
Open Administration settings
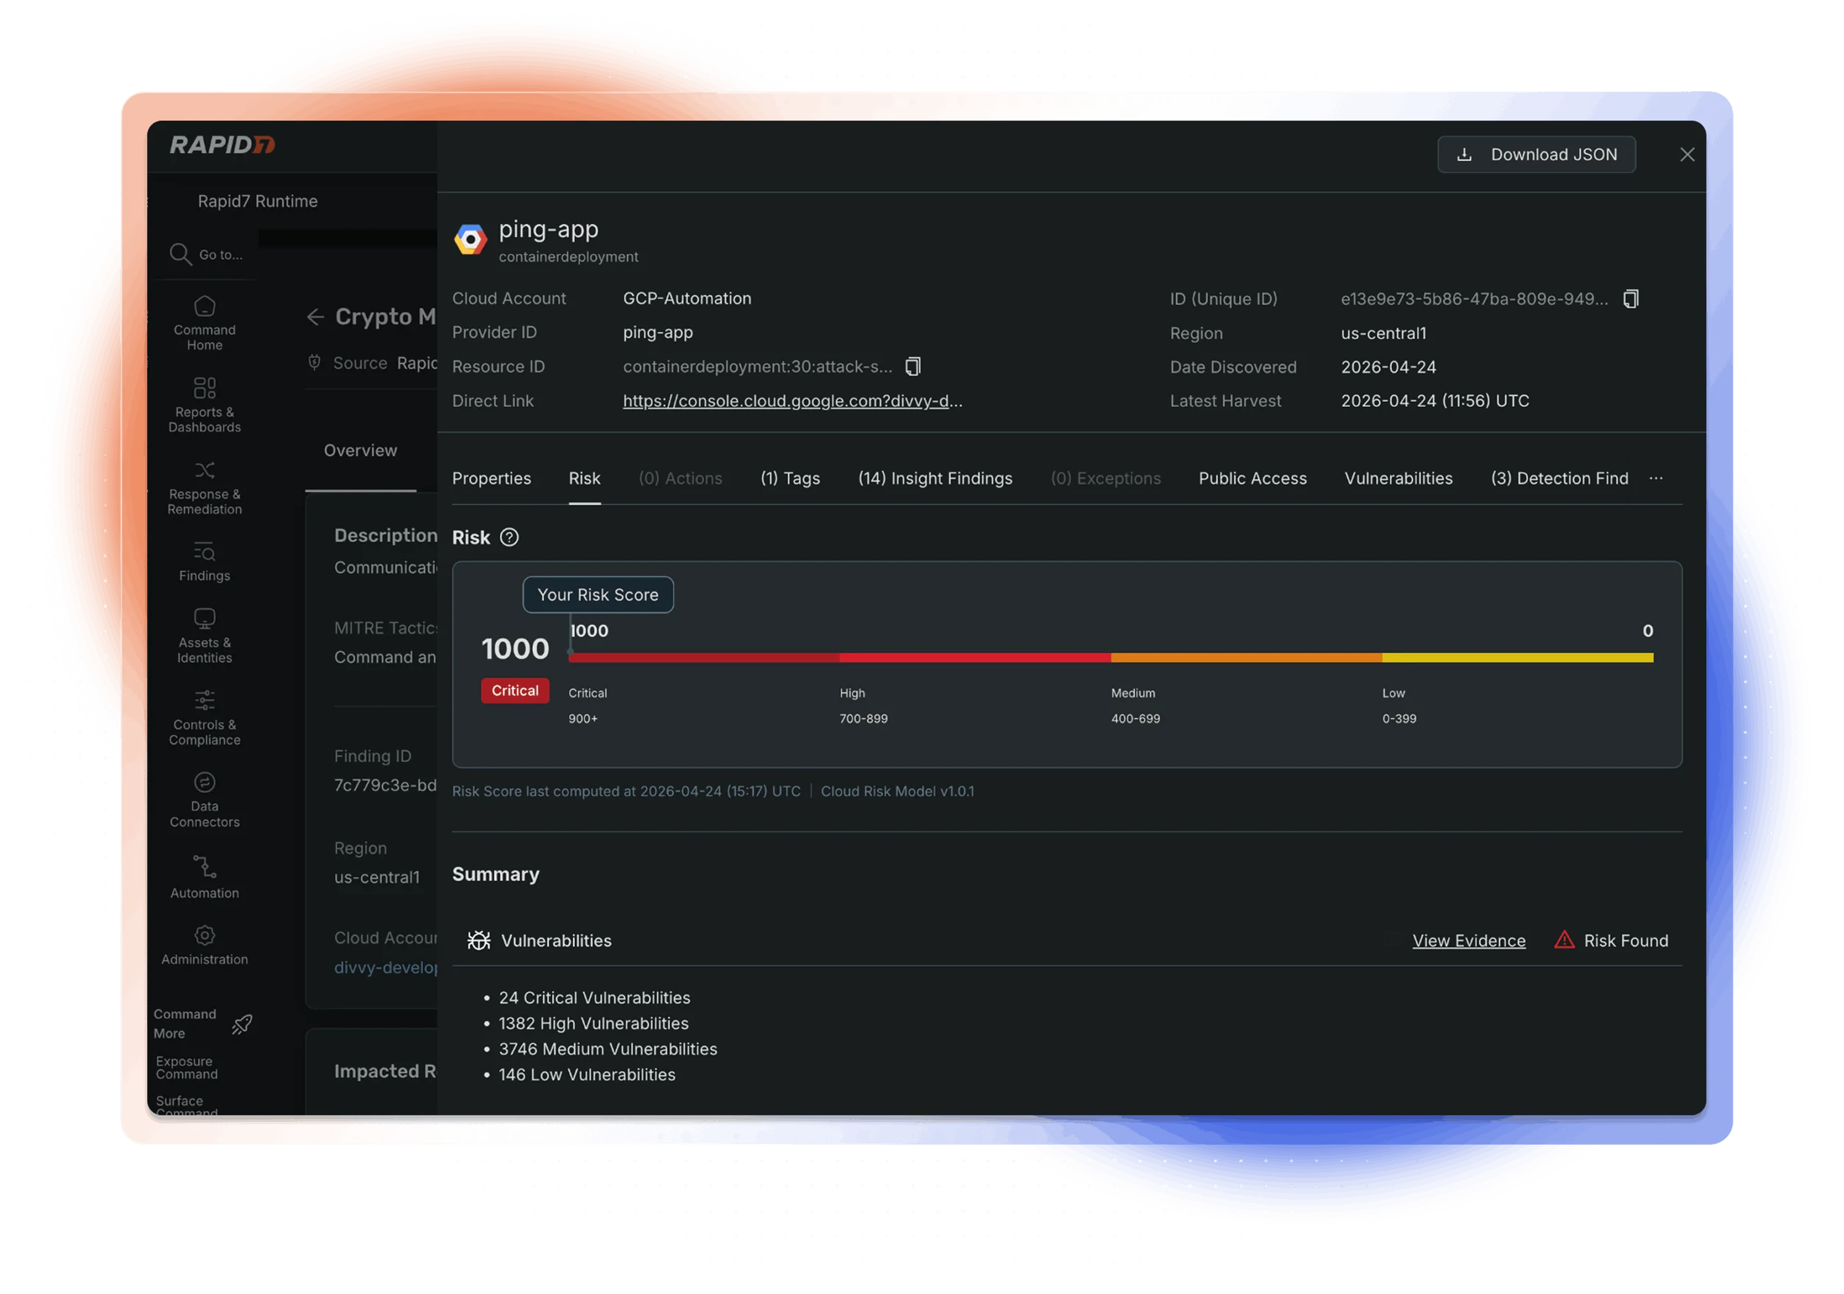[x=204, y=946]
